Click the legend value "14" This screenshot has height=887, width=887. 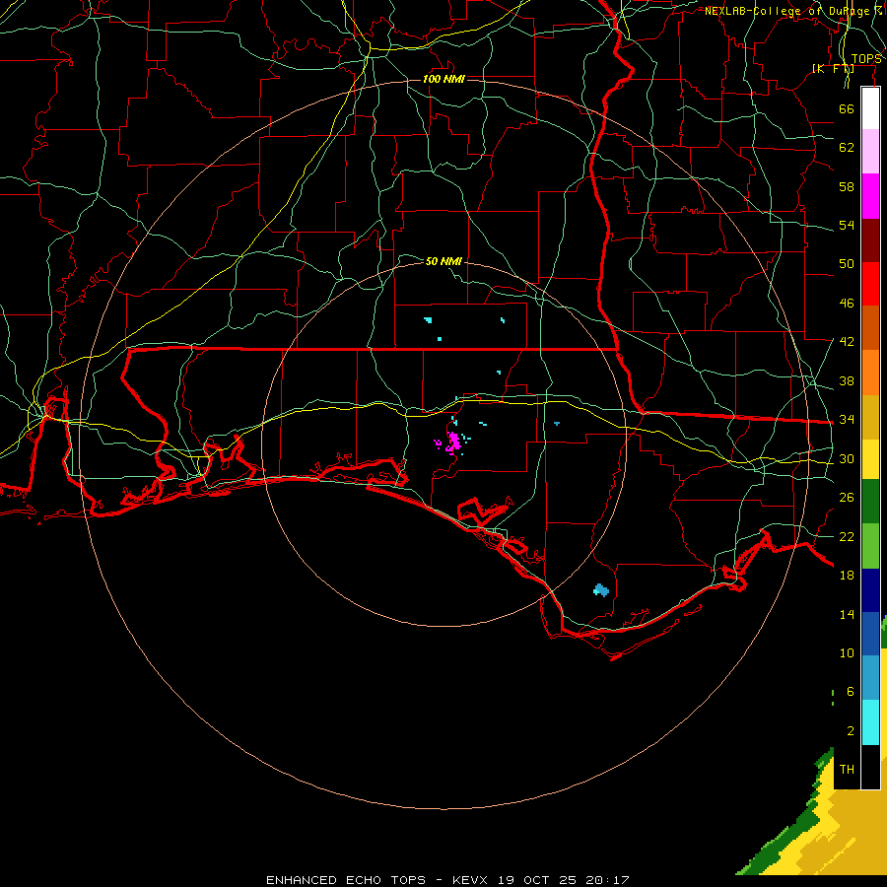point(847,614)
